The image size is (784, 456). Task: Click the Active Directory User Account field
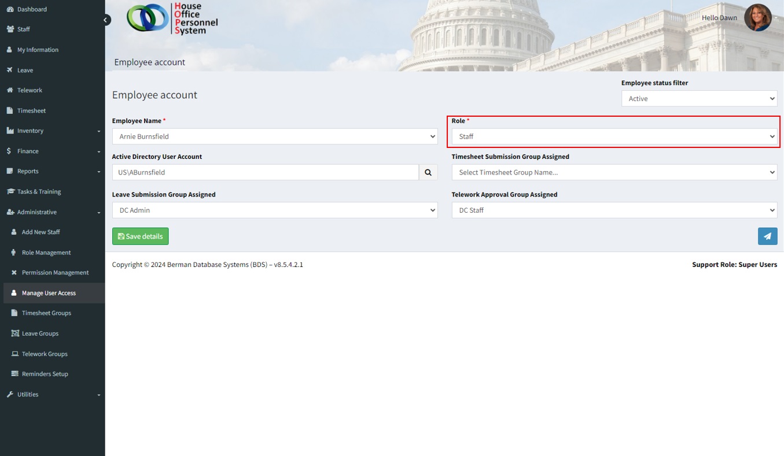pos(265,172)
